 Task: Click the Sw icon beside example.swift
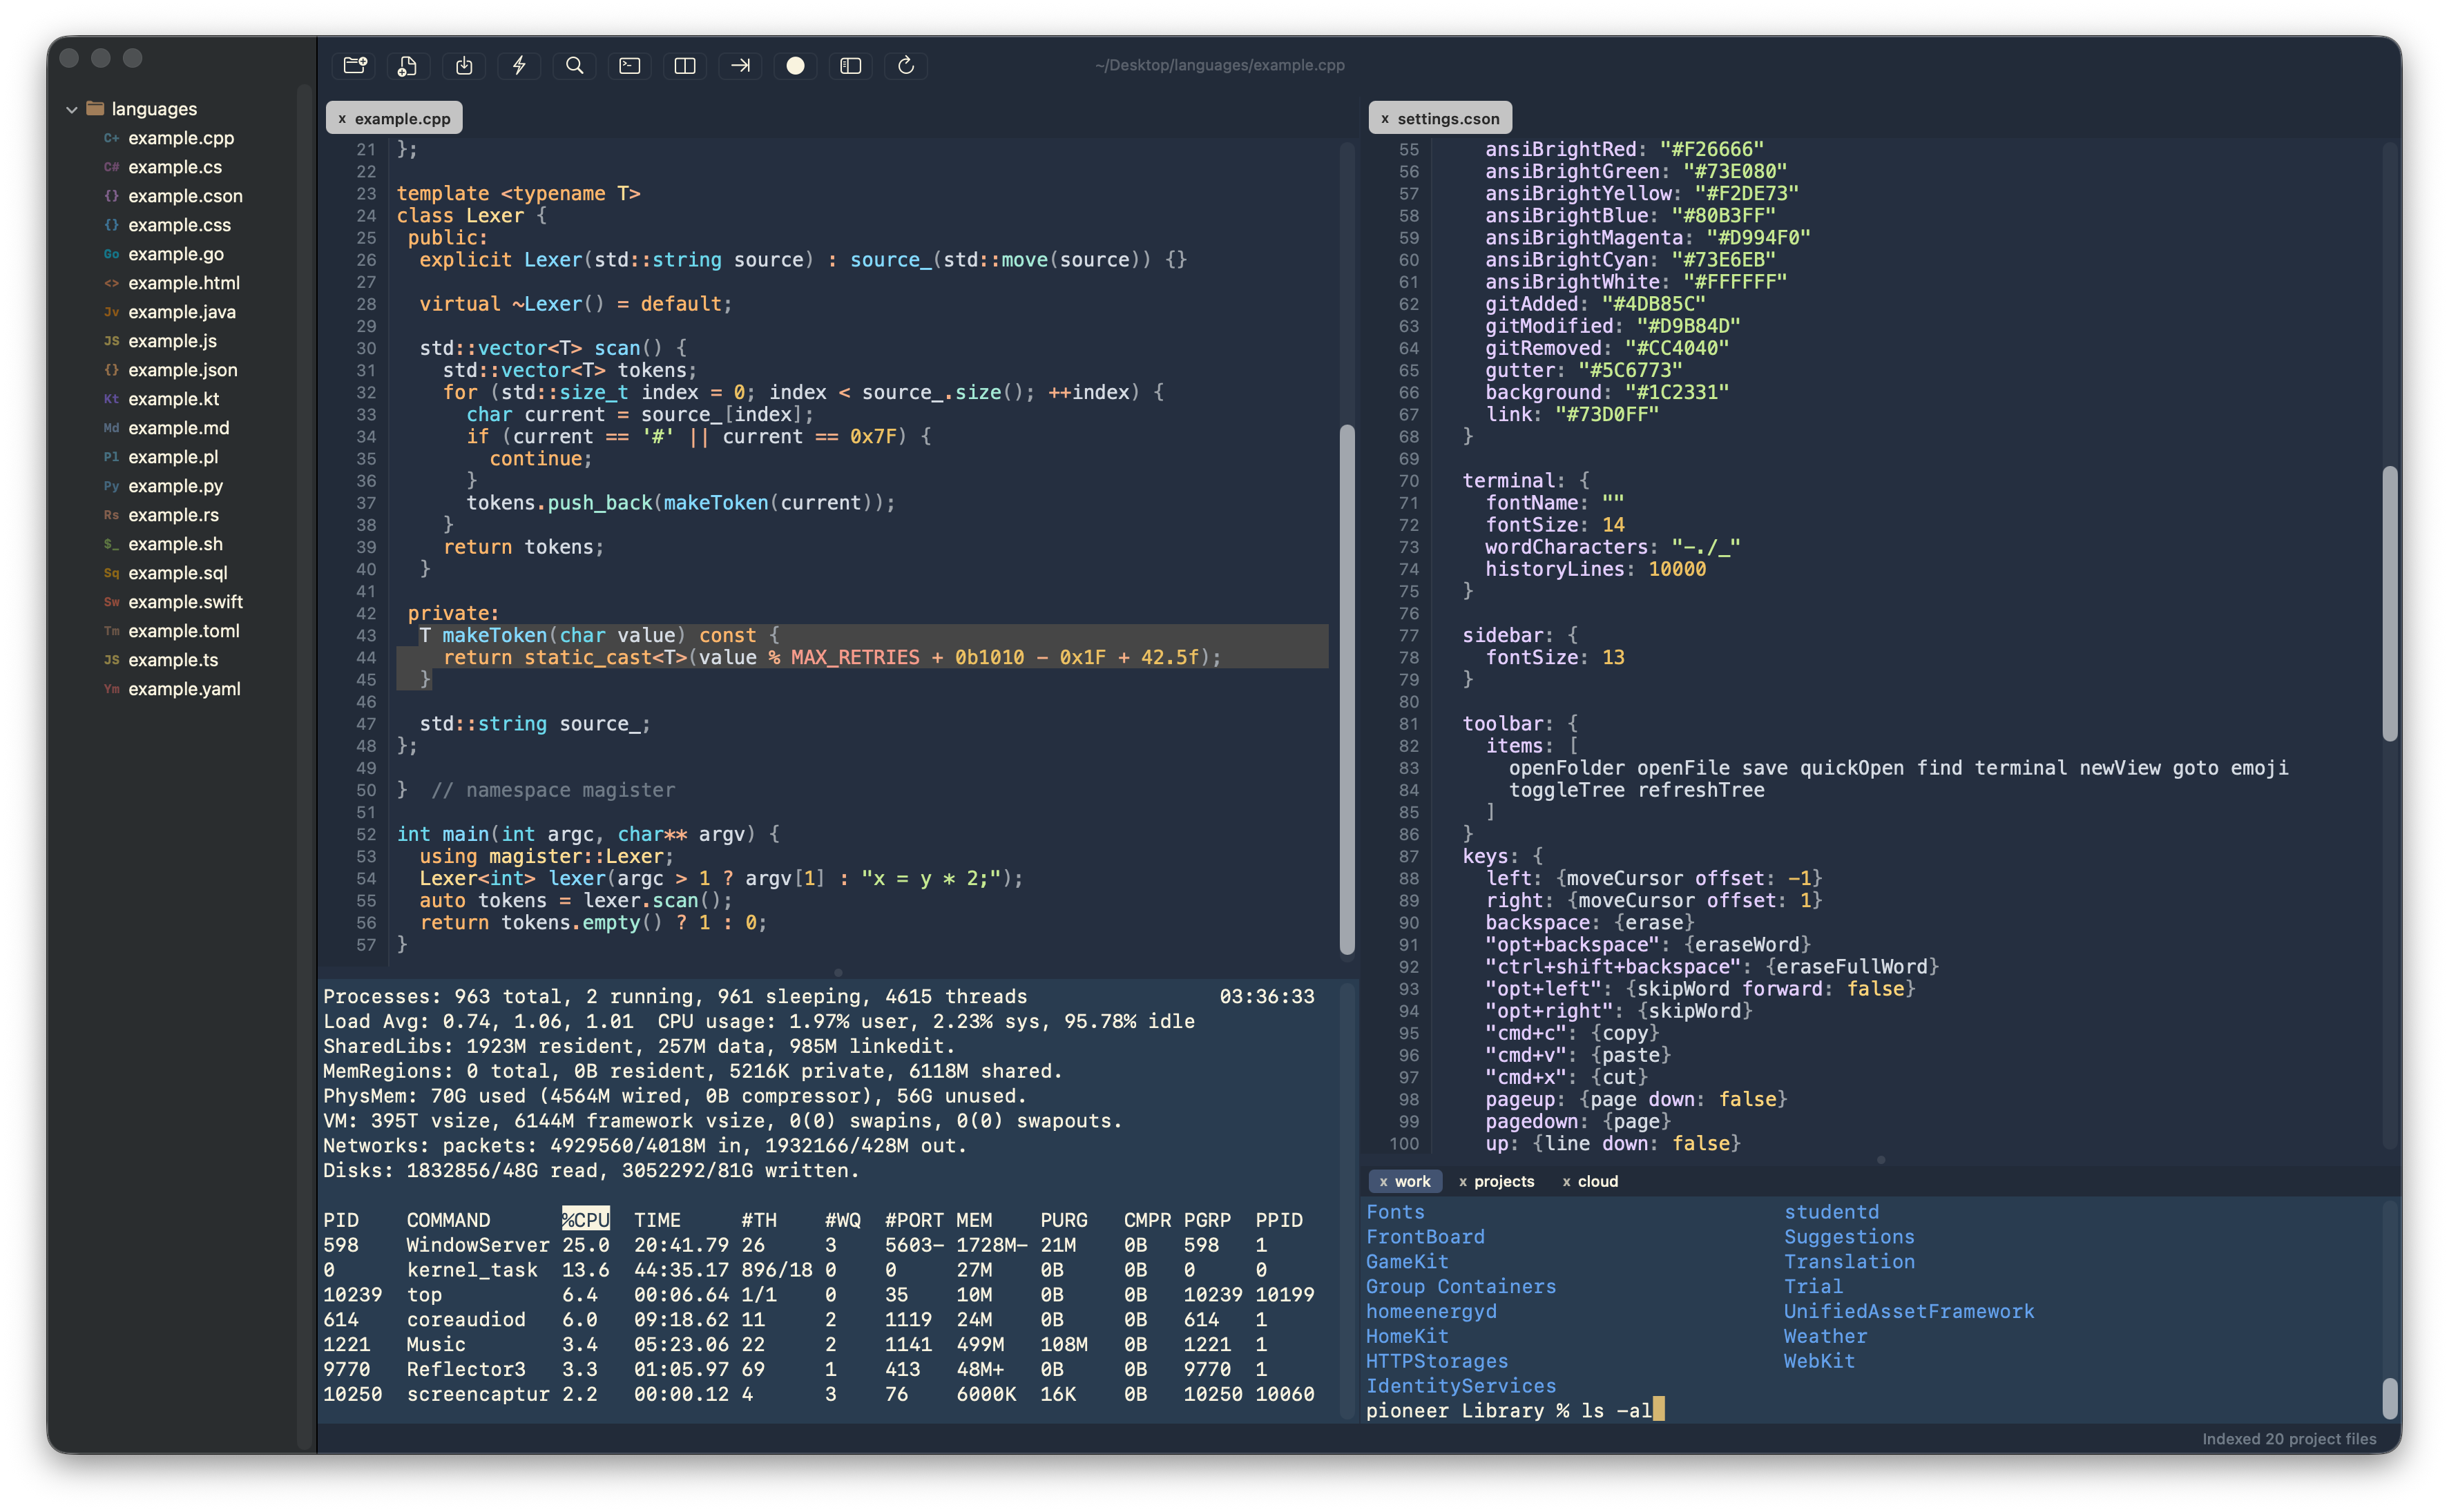click(111, 602)
